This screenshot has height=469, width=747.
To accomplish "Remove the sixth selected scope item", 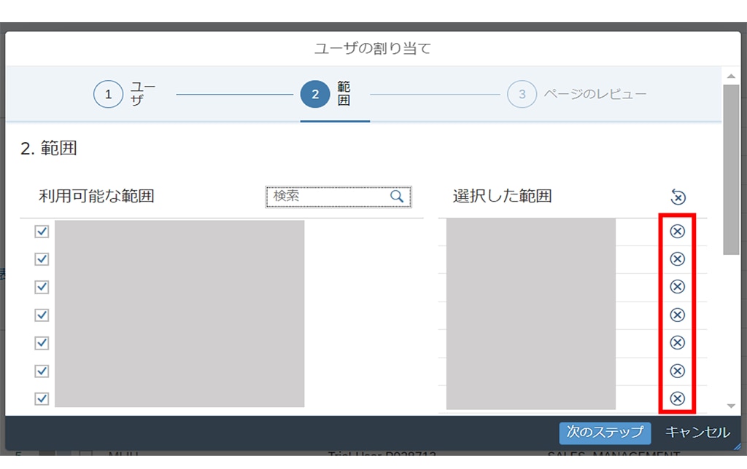I will [x=678, y=371].
